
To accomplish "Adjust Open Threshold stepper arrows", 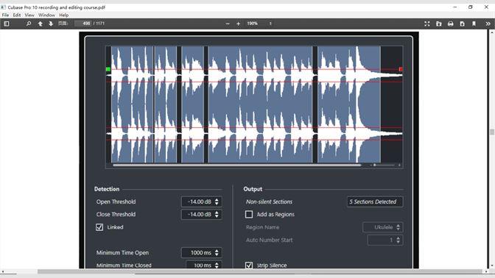I will pyautogui.click(x=217, y=202).
